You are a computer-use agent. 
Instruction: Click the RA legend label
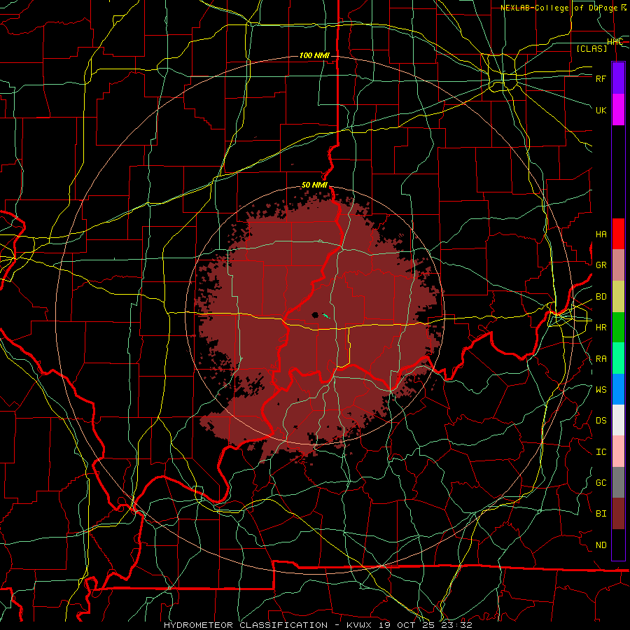click(601, 359)
